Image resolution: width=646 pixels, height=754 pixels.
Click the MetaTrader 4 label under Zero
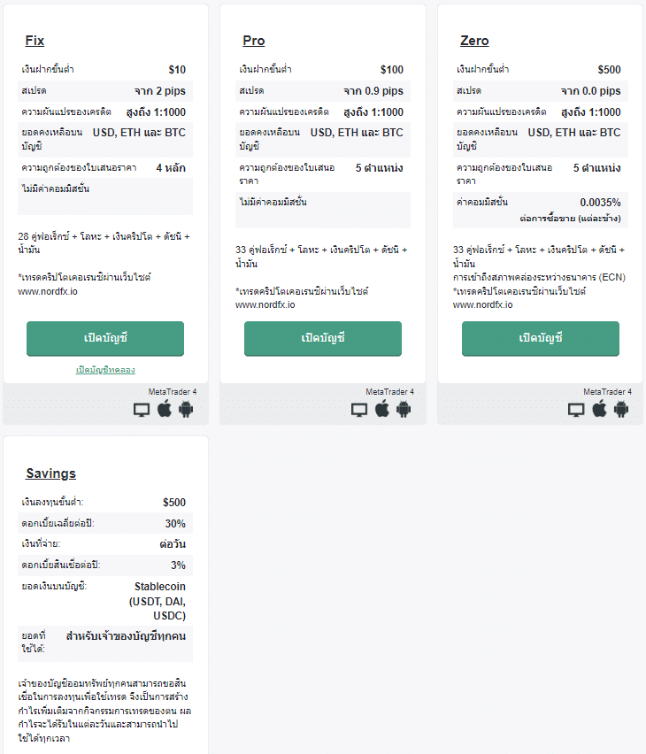[x=607, y=392]
